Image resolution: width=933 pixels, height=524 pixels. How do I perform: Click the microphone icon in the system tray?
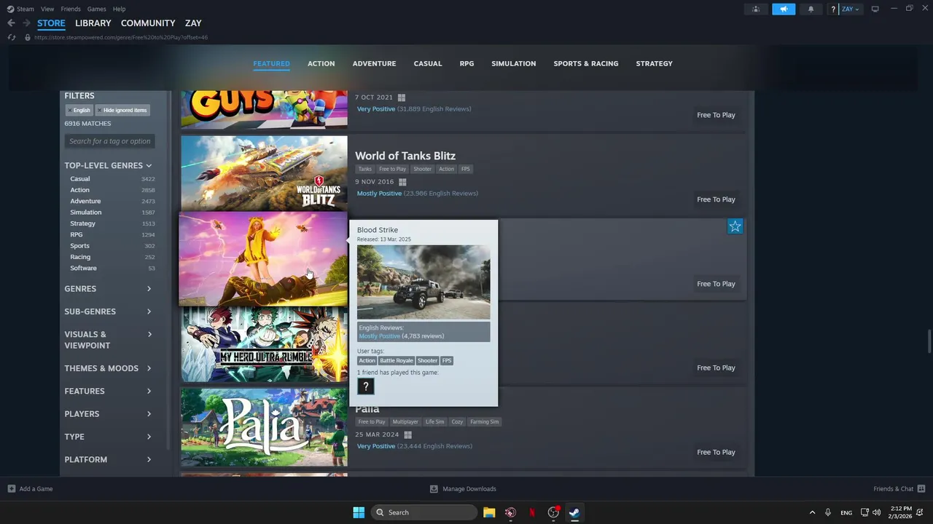(828, 512)
